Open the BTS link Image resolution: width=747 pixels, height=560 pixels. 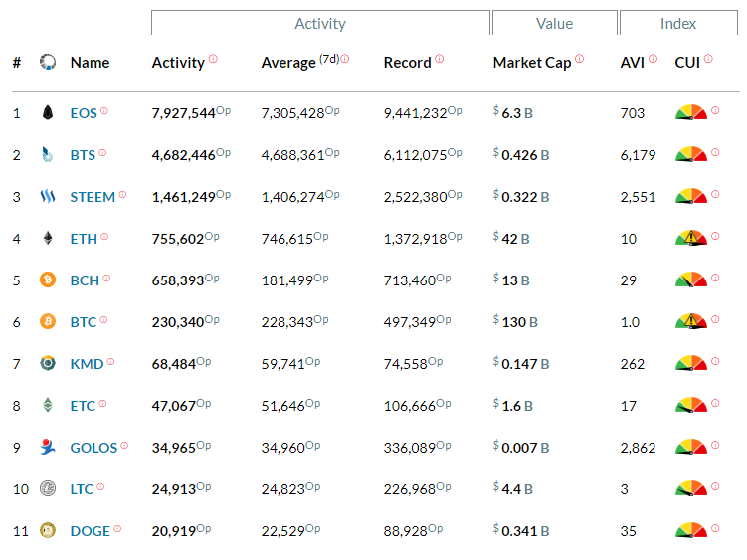pyautogui.click(x=83, y=155)
